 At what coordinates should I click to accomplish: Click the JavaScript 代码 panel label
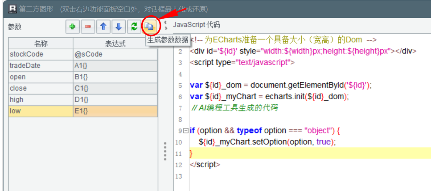(196, 25)
